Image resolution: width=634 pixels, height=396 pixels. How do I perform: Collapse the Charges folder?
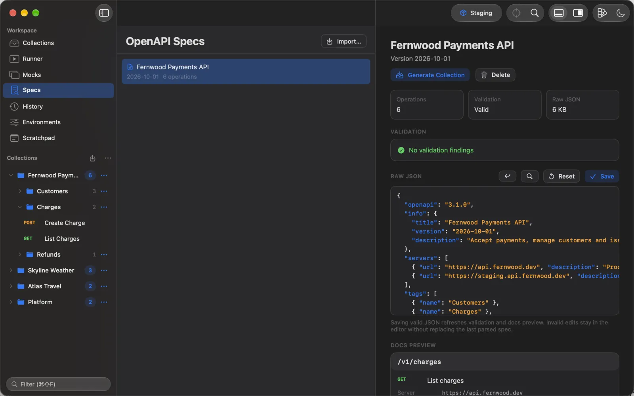tap(20, 207)
